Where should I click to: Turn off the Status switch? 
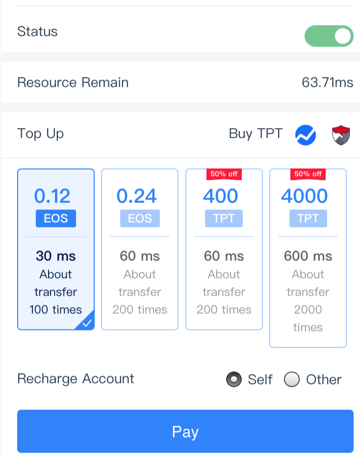point(329,36)
